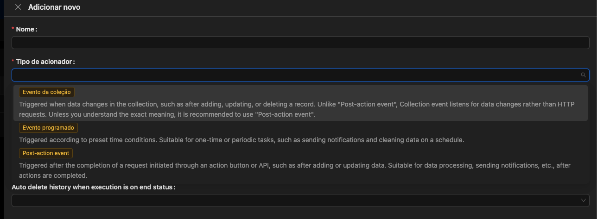The height and width of the screenshot is (219, 597).
Task: Click the search magnifier icon in trigger selector
Action: [x=583, y=75]
